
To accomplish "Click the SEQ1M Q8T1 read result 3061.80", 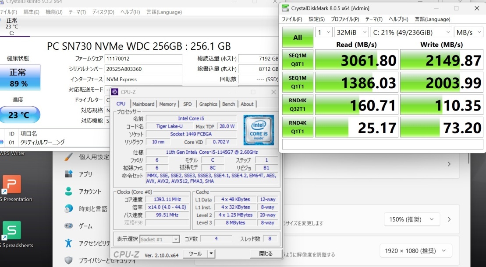I will (357, 59).
